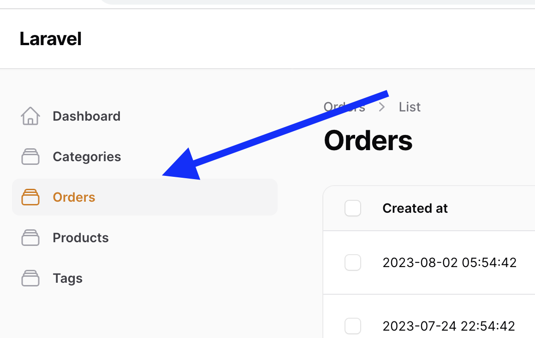This screenshot has height=338, width=535.
Task: Click the Tags sidebar icon
Action: pyautogui.click(x=30, y=279)
